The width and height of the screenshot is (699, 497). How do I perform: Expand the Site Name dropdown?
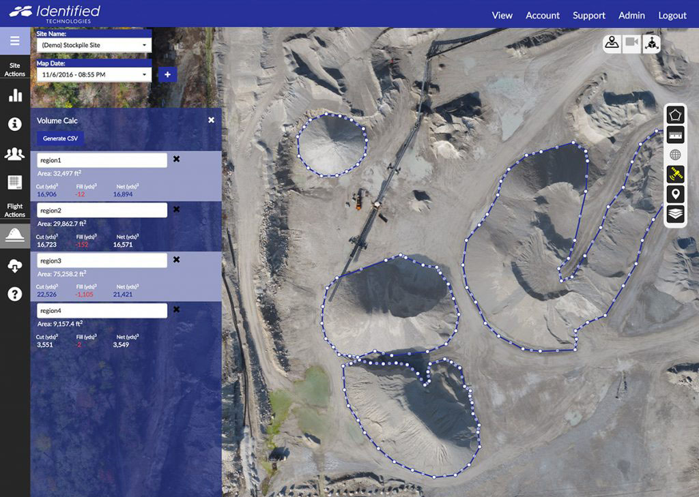(x=94, y=45)
